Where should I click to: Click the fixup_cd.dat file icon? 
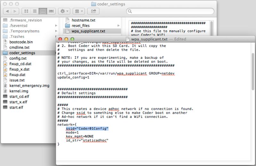(5, 64)
